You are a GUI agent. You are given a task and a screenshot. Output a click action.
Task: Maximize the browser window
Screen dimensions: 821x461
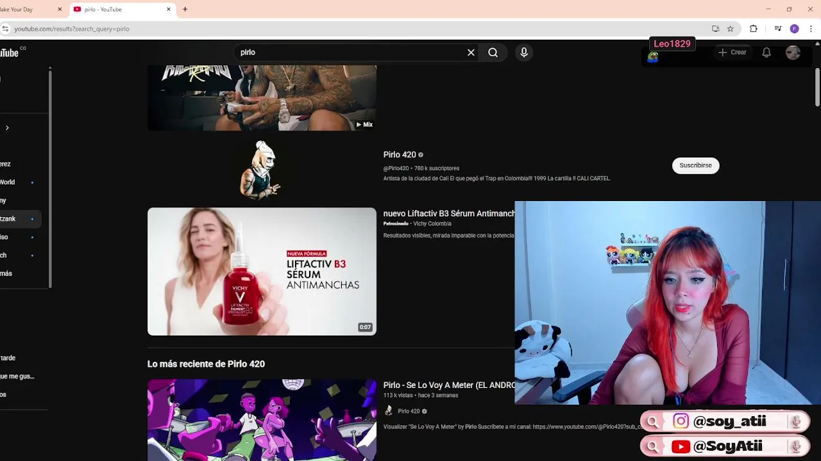coord(789,9)
